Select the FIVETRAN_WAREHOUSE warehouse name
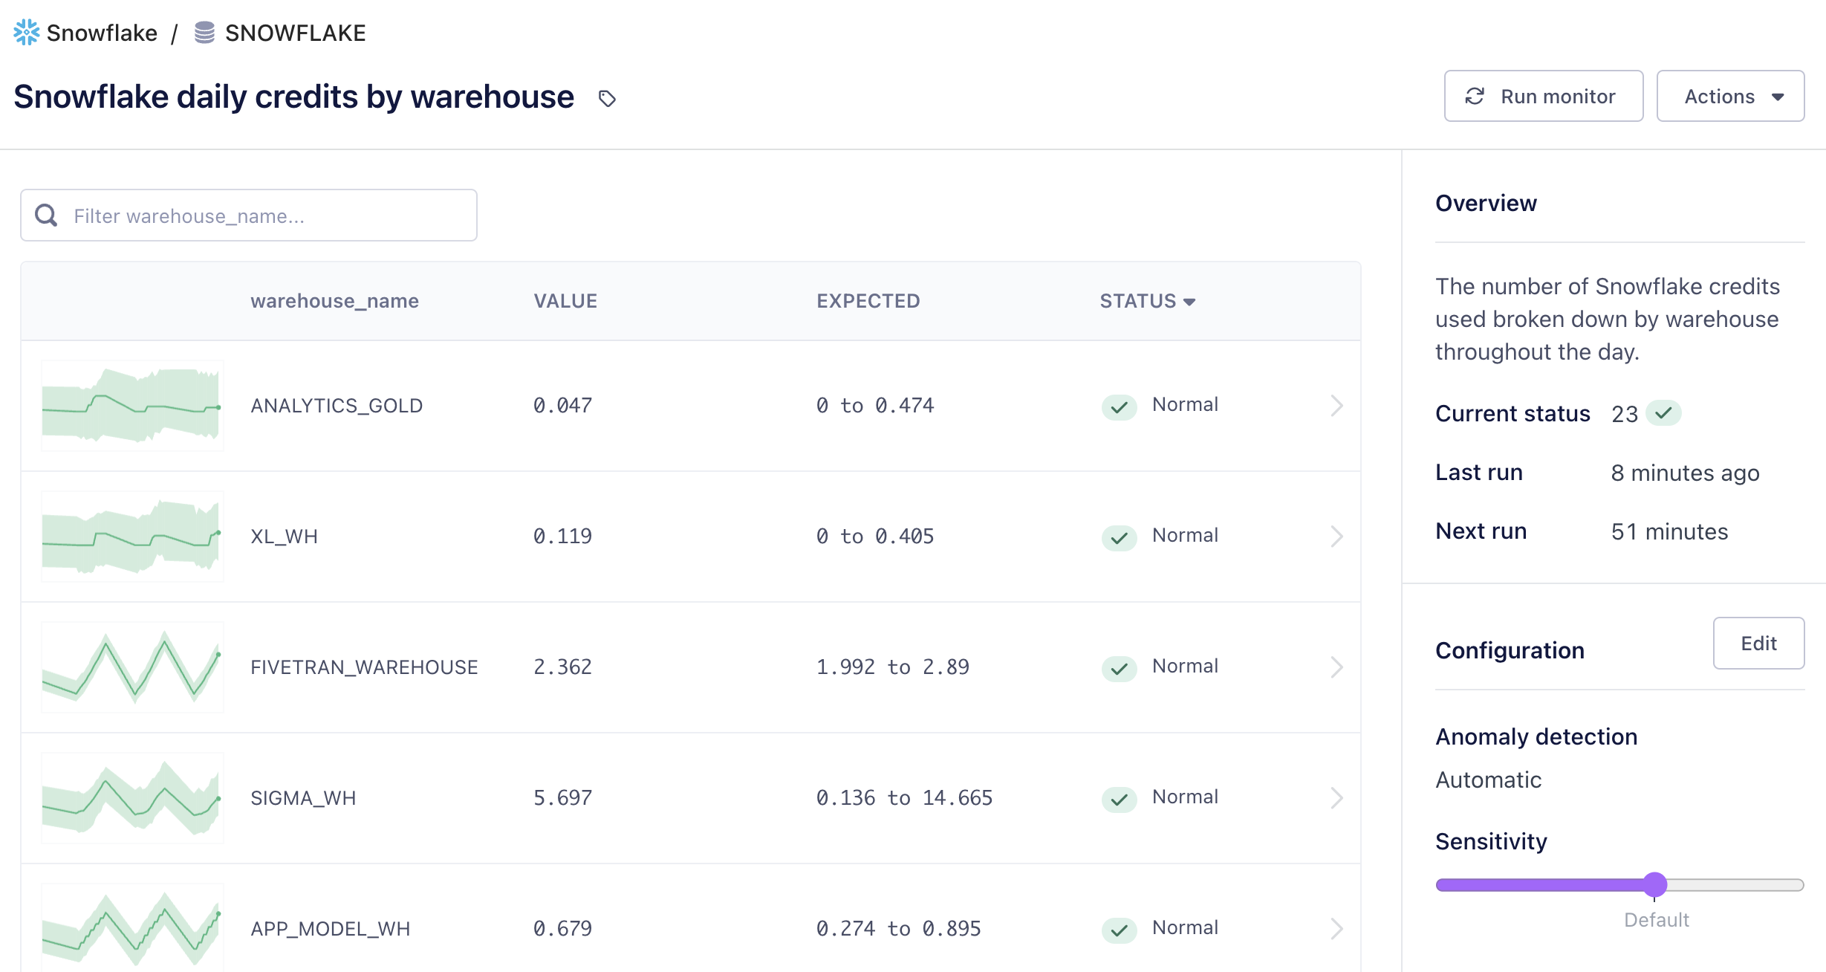The height and width of the screenshot is (972, 1826). point(364,667)
